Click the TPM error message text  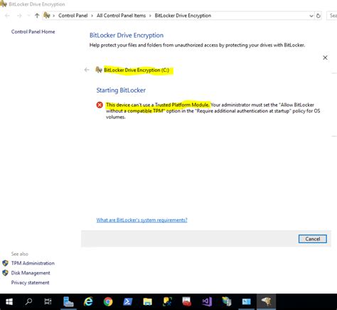[x=213, y=110]
